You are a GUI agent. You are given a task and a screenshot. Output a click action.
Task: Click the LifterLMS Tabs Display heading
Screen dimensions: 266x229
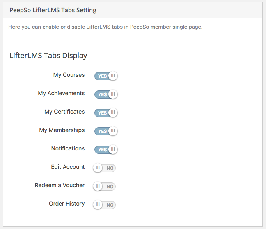[x=48, y=56]
